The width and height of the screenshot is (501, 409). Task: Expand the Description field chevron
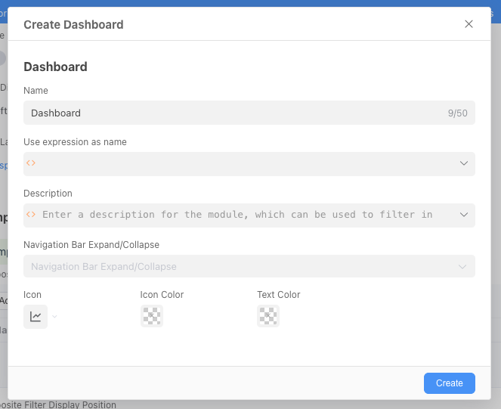pyautogui.click(x=464, y=215)
